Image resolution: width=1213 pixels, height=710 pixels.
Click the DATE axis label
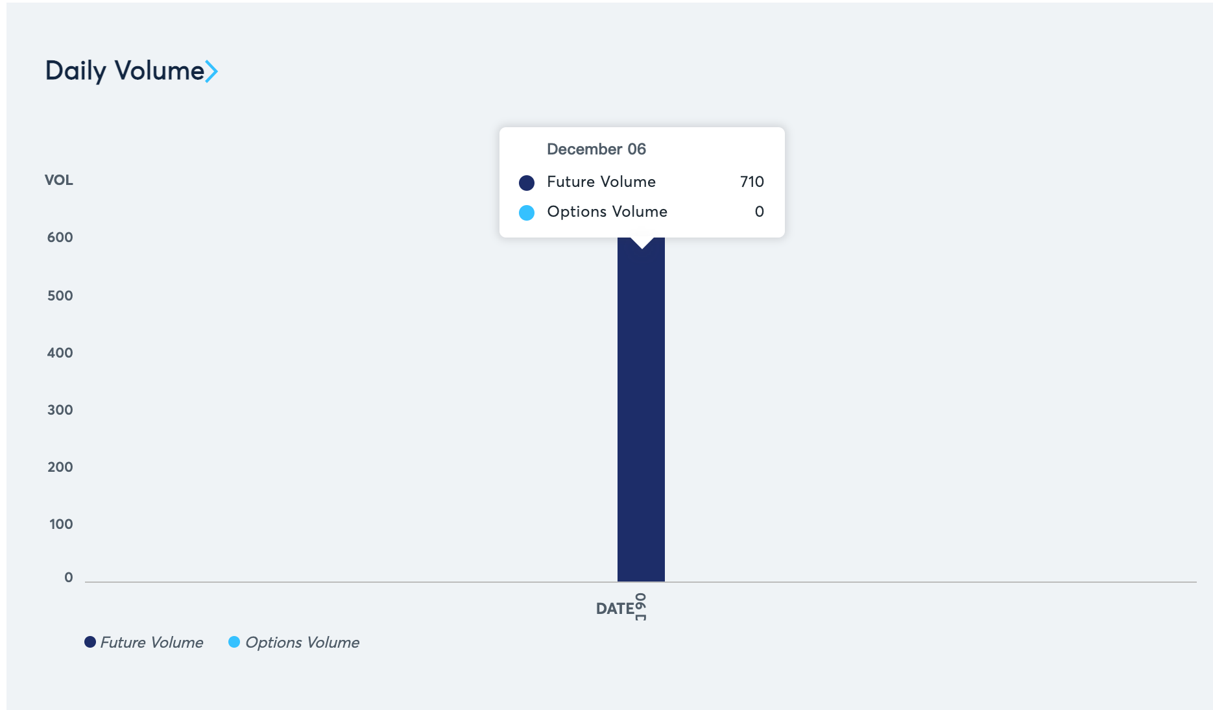pos(615,609)
